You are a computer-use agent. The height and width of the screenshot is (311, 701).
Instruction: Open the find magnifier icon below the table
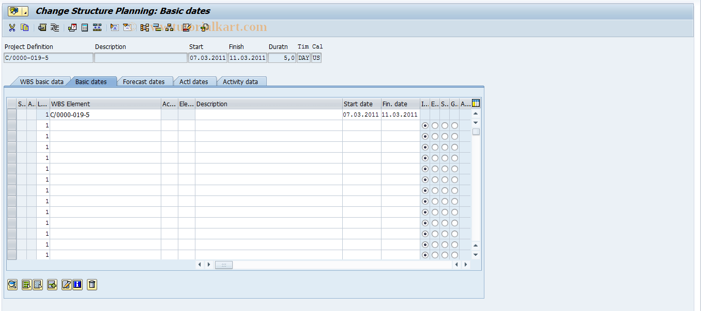12,285
